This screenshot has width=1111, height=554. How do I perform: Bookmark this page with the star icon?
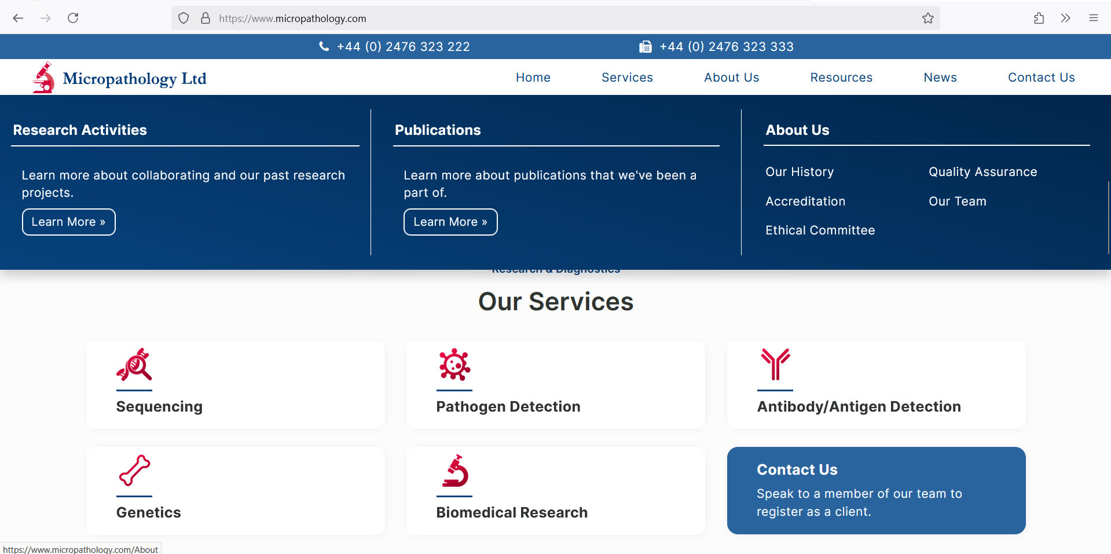click(x=928, y=18)
